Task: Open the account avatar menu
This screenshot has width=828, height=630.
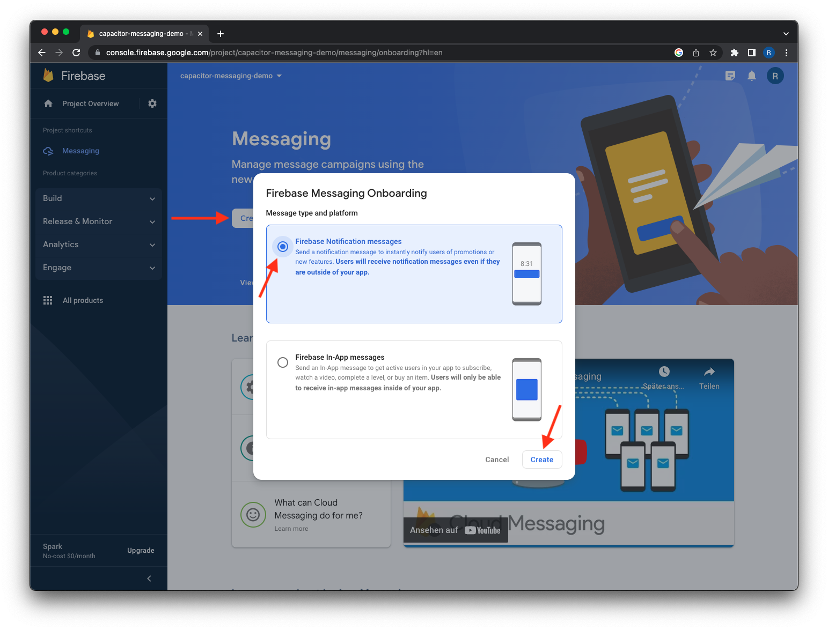Action: [775, 76]
